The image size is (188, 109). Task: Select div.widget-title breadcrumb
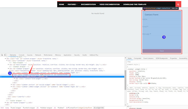point(99,108)
